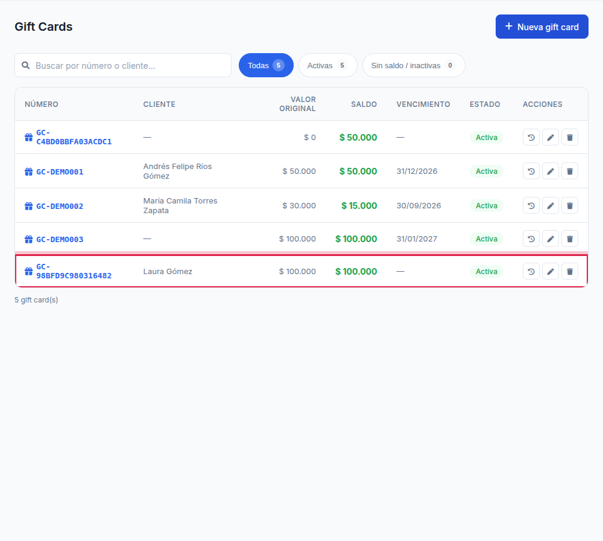The image size is (603, 541).
Task: Click the $ 30.000 original value
Action: coord(299,206)
